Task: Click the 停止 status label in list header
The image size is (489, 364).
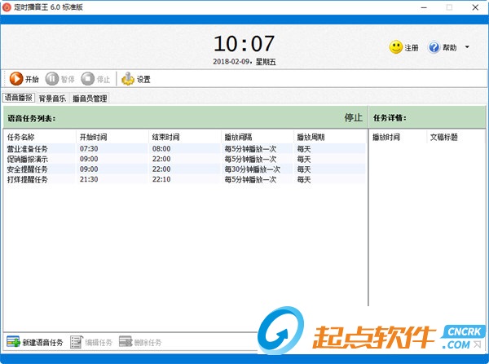Action: [x=354, y=117]
